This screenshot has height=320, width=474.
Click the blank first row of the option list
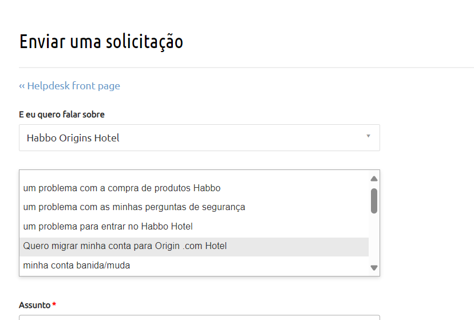coord(193,175)
